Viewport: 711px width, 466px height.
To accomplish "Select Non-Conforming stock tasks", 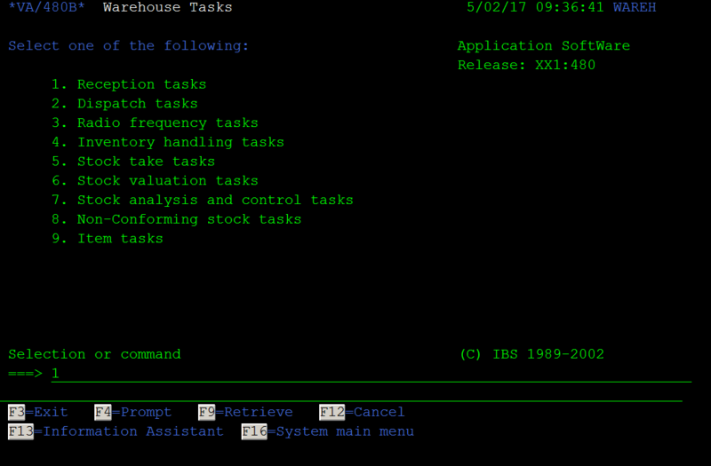I will (176, 219).
